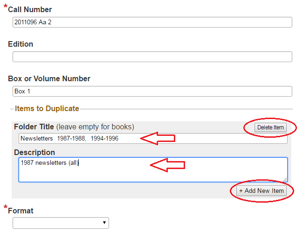The width and height of the screenshot is (303, 233).
Task: Click the Description label
Action: pyautogui.click(x=34, y=153)
